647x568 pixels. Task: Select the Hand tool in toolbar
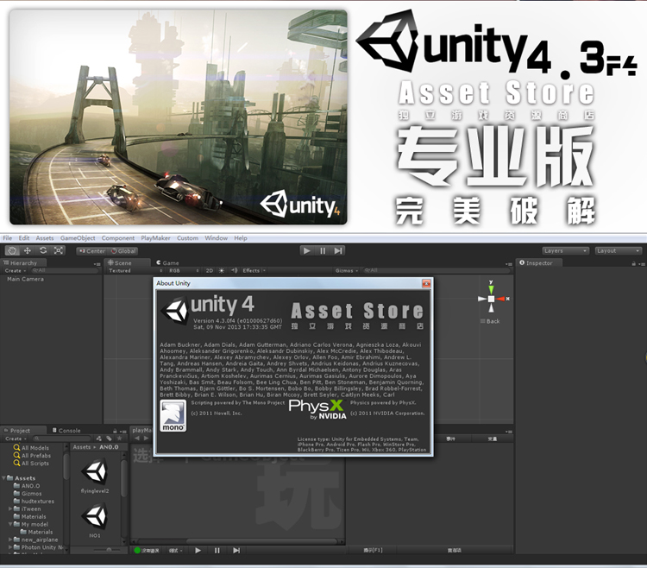point(12,250)
